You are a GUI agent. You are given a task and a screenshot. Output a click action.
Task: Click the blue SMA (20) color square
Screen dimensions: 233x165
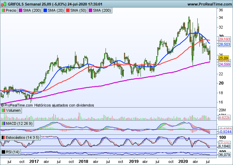45,11
